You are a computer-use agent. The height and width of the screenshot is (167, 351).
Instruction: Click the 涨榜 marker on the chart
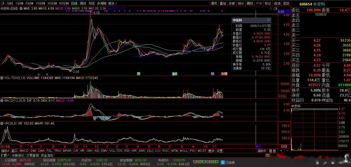(224, 74)
